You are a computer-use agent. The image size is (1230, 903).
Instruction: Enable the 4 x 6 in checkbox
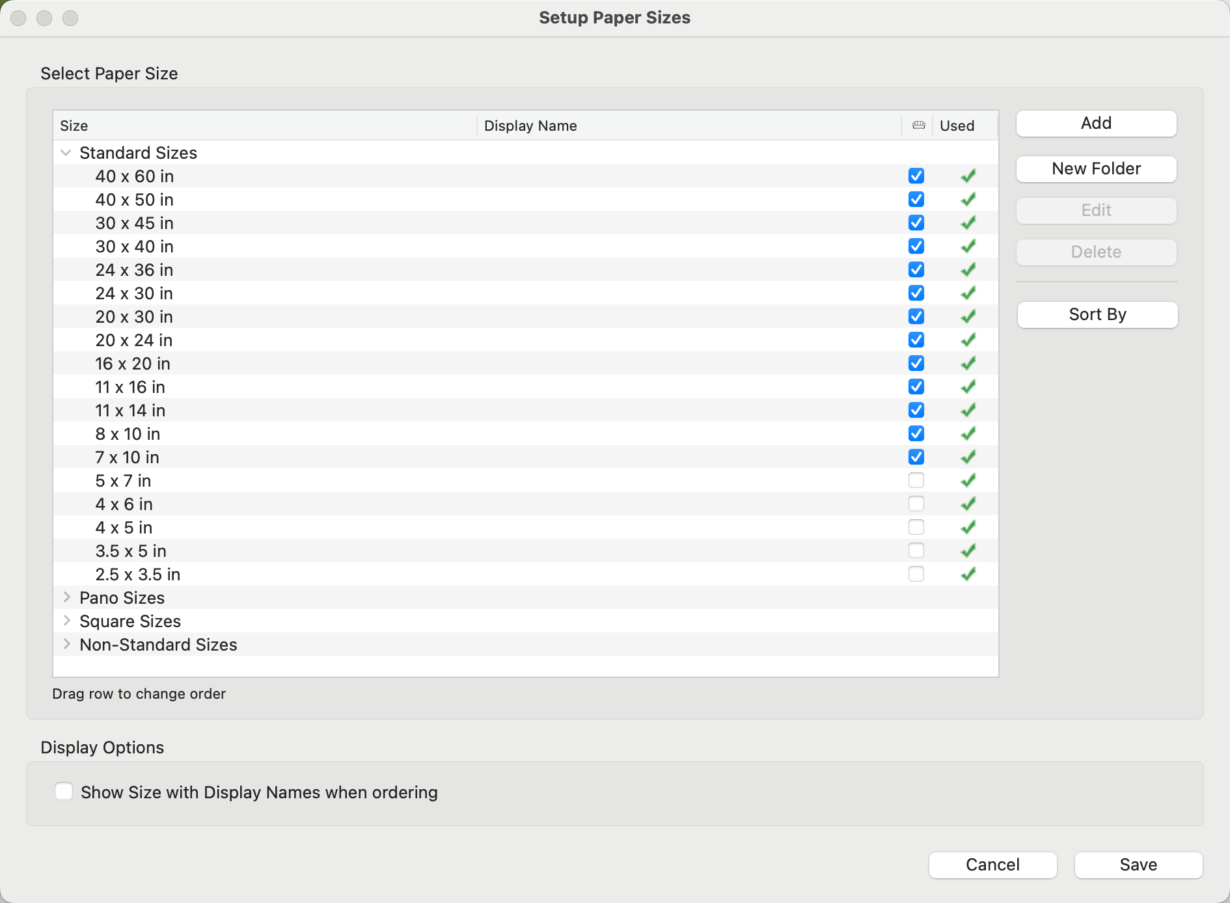[x=916, y=504]
